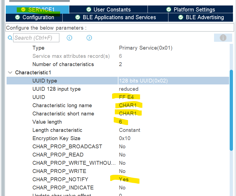Switch to User Constants tab
Screen dimensions: 236x196
click(108, 10)
